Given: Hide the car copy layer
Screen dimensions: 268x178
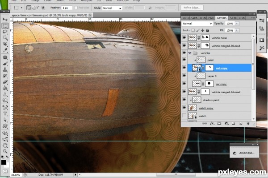Looking at the screenshot, I should (184, 84).
